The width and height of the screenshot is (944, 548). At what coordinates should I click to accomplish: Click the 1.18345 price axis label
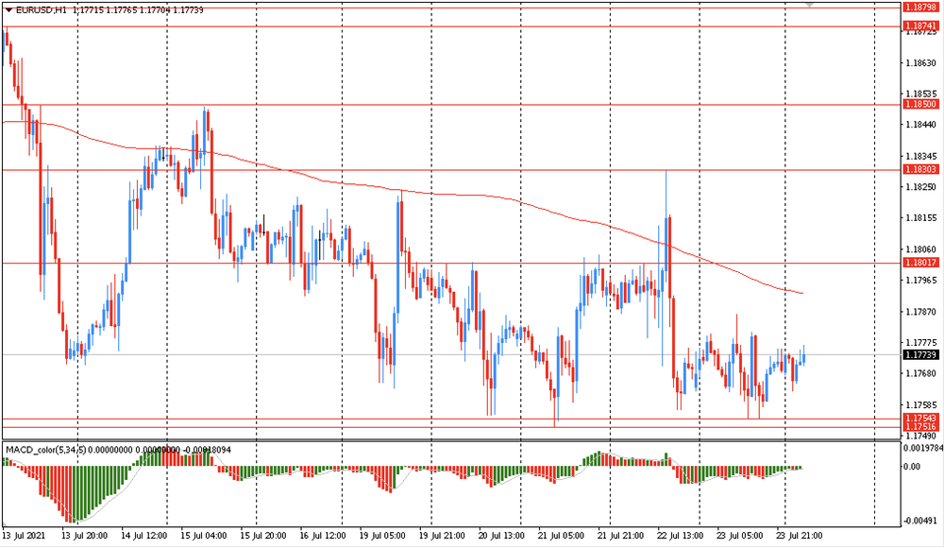[x=921, y=156]
